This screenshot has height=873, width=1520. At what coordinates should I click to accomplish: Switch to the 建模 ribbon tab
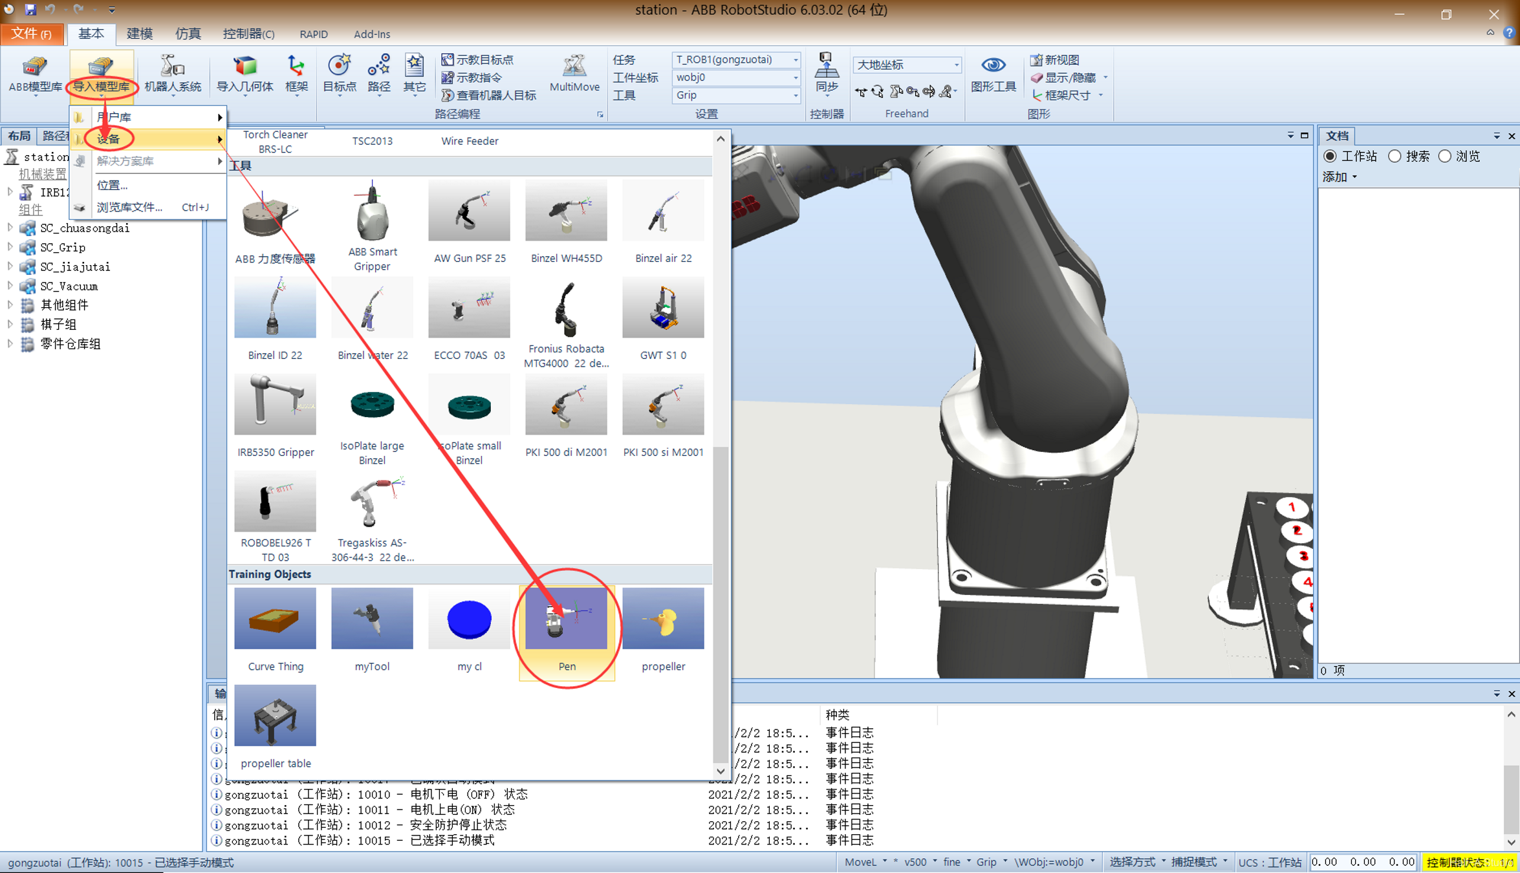139,34
